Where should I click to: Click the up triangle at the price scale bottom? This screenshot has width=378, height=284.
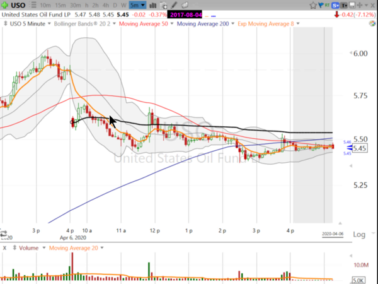[x=340, y=223]
